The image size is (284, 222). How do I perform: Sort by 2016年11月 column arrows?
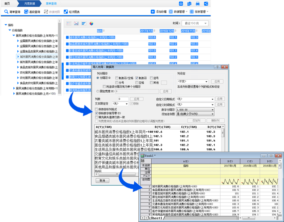pyautogui.click(x=197, y=31)
